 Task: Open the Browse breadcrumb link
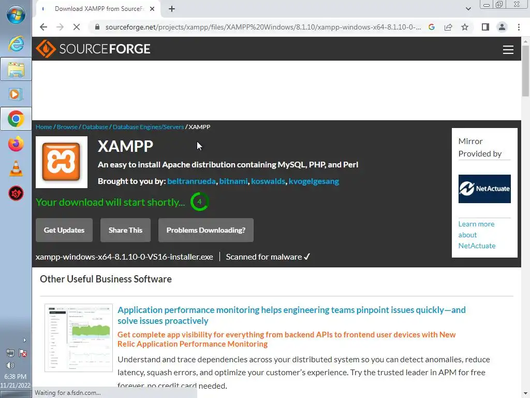(x=67, y=127)
